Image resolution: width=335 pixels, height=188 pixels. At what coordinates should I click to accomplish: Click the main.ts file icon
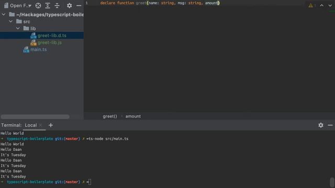click(x=26, y=50)
